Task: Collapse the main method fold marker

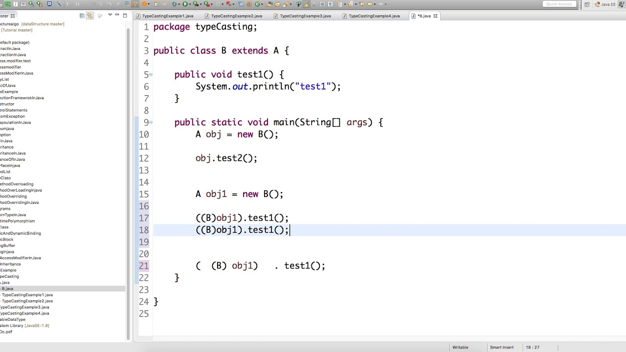Action: (151, 123)
